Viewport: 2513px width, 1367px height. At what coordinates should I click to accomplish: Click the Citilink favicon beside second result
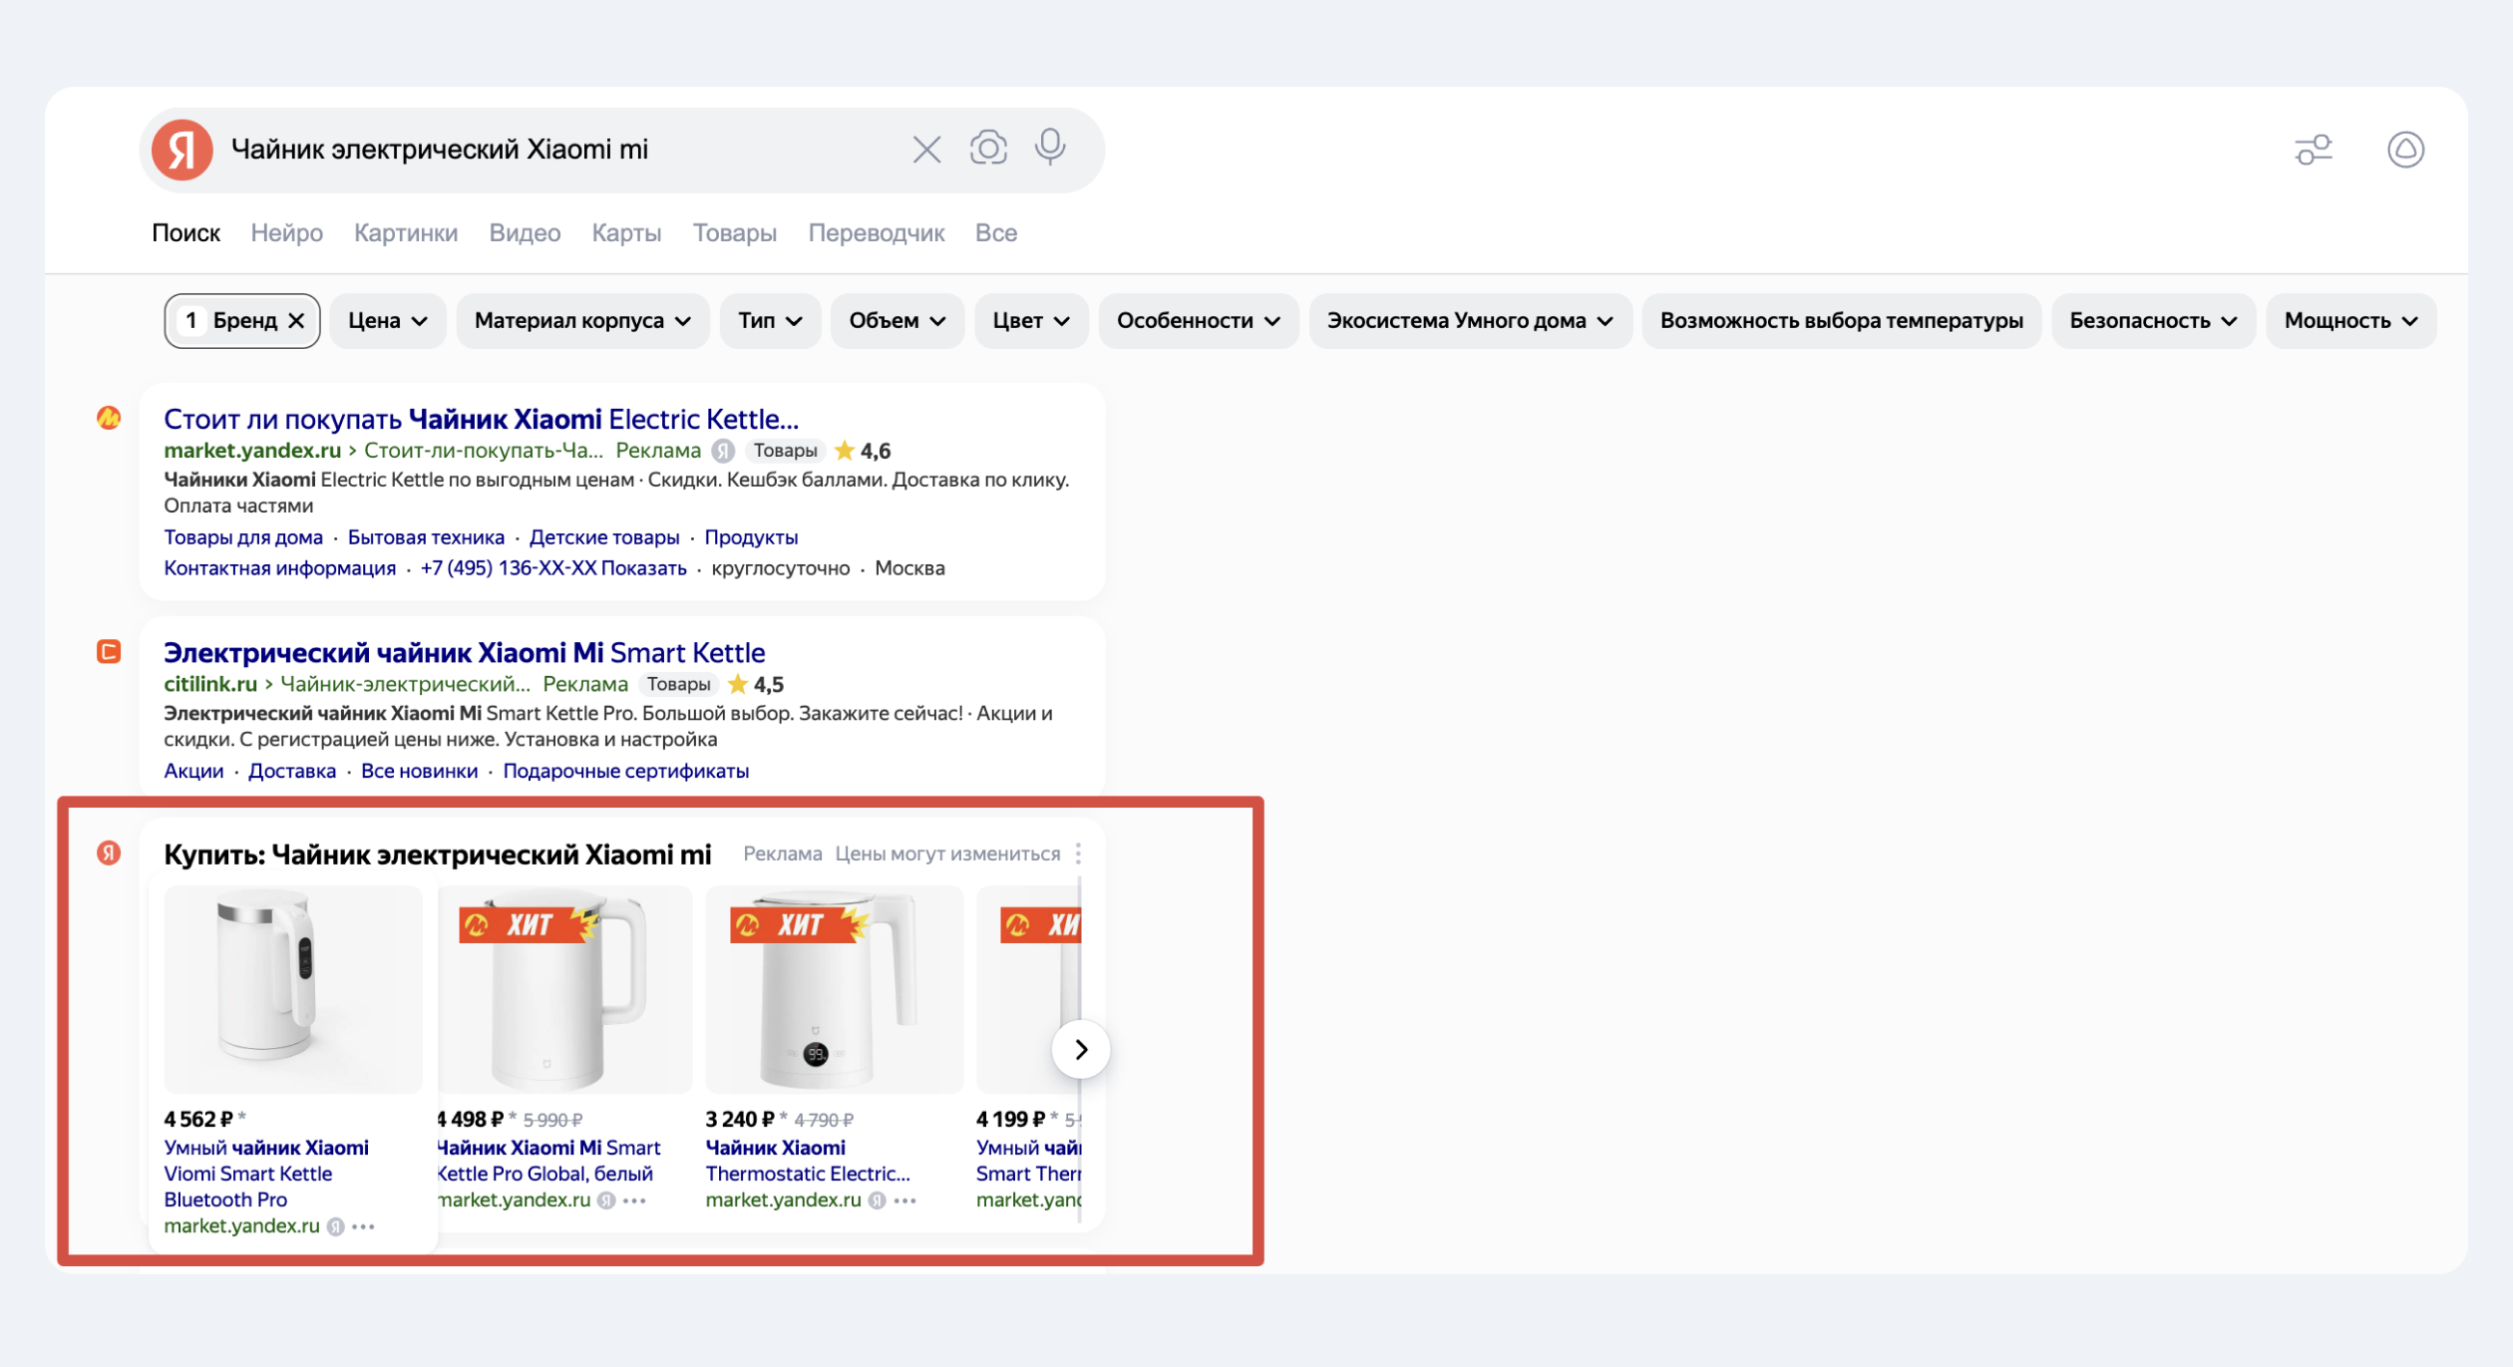tap(109, 651)
